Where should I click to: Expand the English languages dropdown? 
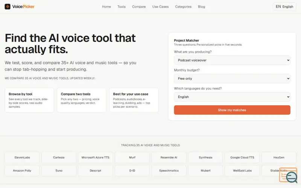232,97
